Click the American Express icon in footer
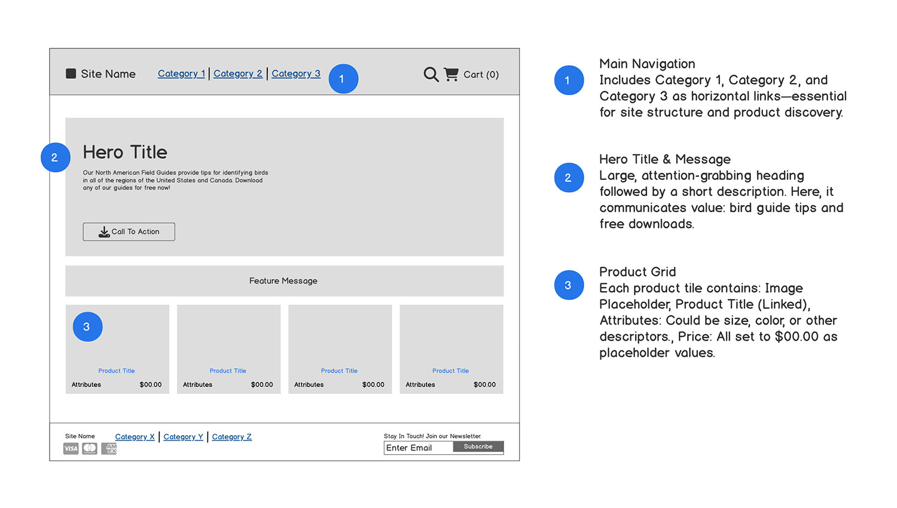 (x=109, y=448)
